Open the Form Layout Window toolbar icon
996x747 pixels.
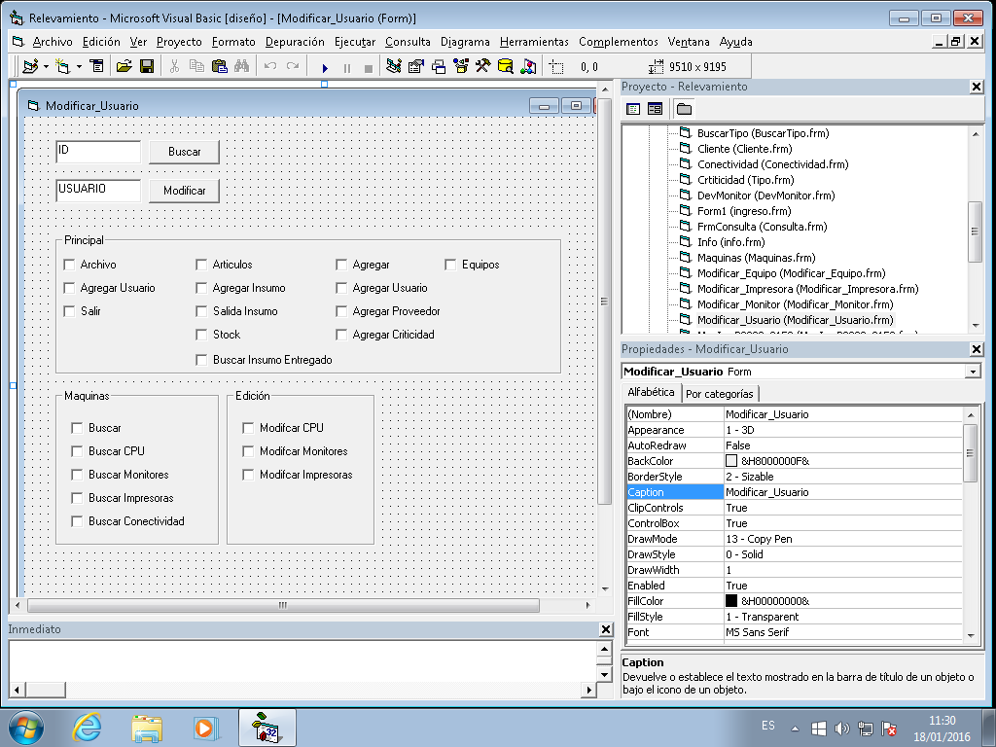[x=439, y=66]
